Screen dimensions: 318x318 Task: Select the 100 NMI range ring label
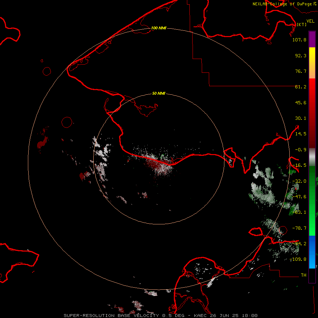pyautogui.click(x=159, y=28)
